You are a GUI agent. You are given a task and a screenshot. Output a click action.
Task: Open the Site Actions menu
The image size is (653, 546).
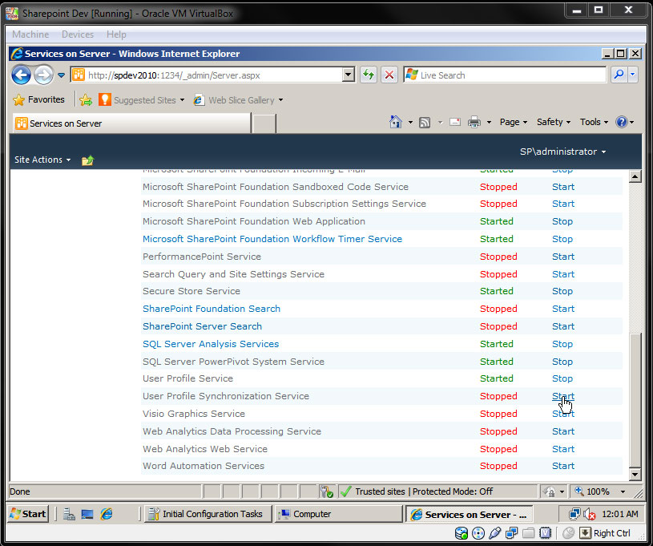[x=42, y=160]
